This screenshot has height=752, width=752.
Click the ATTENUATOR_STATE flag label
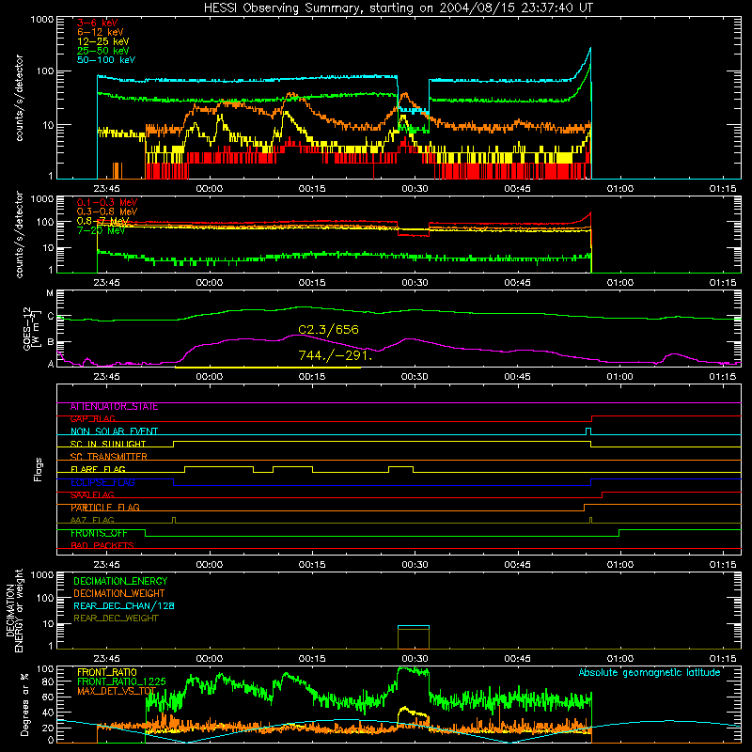point(114,407)
